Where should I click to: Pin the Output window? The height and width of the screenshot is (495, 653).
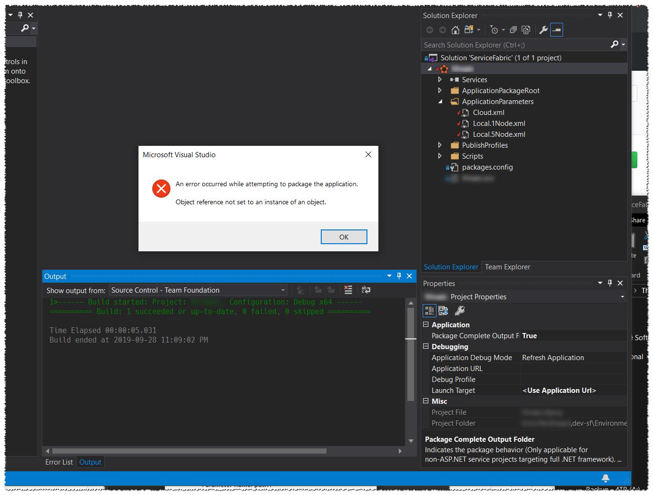[x=399, y=276]
